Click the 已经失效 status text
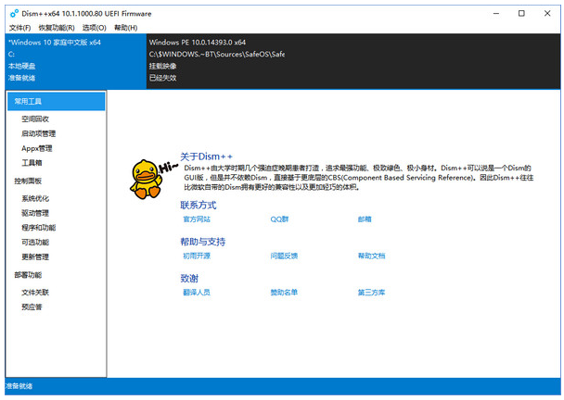Image resolution: width=564 pixels, height=400 pixels. coord(163,78)
